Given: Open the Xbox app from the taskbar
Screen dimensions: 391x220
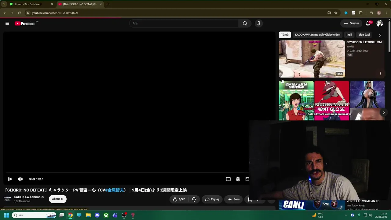Looking at the screenshot, I should [x=106, y=215].
